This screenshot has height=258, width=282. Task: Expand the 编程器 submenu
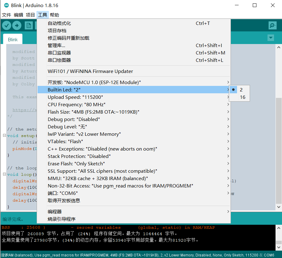pyautogui.click(x=134, y=212)
